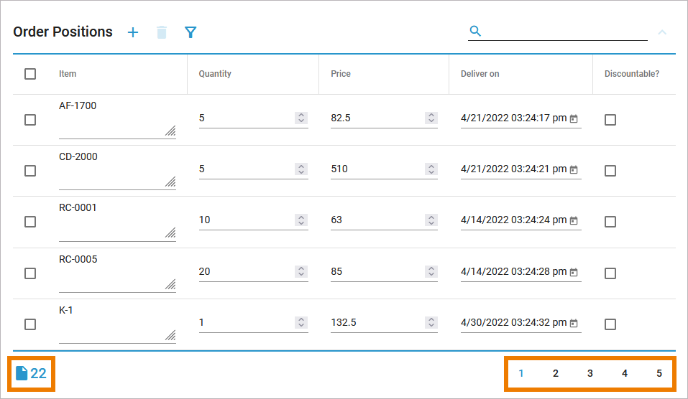Sort by the Price column header
688x399 pixels.
(x=341, y=74)
